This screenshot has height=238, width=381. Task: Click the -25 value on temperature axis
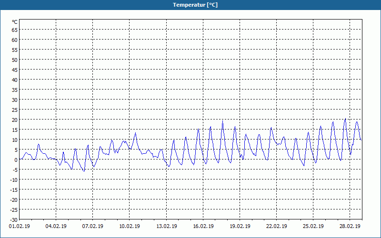pyautogui.click(x=14, y=210)
